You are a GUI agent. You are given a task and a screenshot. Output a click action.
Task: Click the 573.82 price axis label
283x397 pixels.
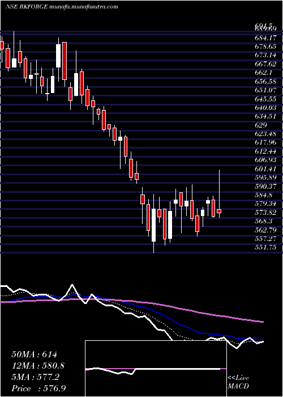(x=265, y=212)
